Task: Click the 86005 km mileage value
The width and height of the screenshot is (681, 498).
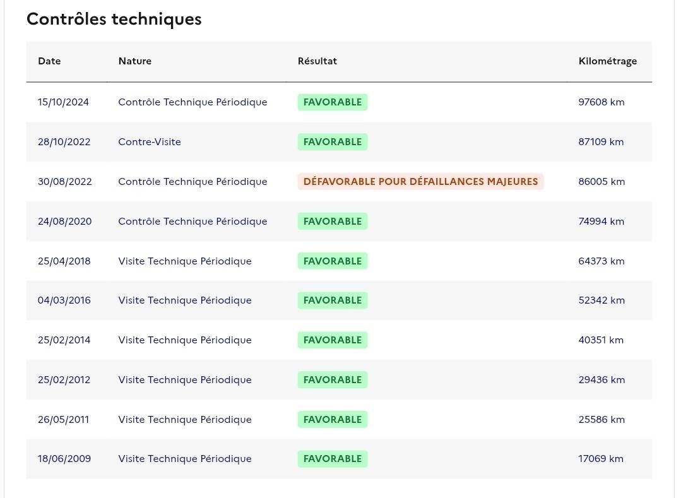Action: pos(601,182)
